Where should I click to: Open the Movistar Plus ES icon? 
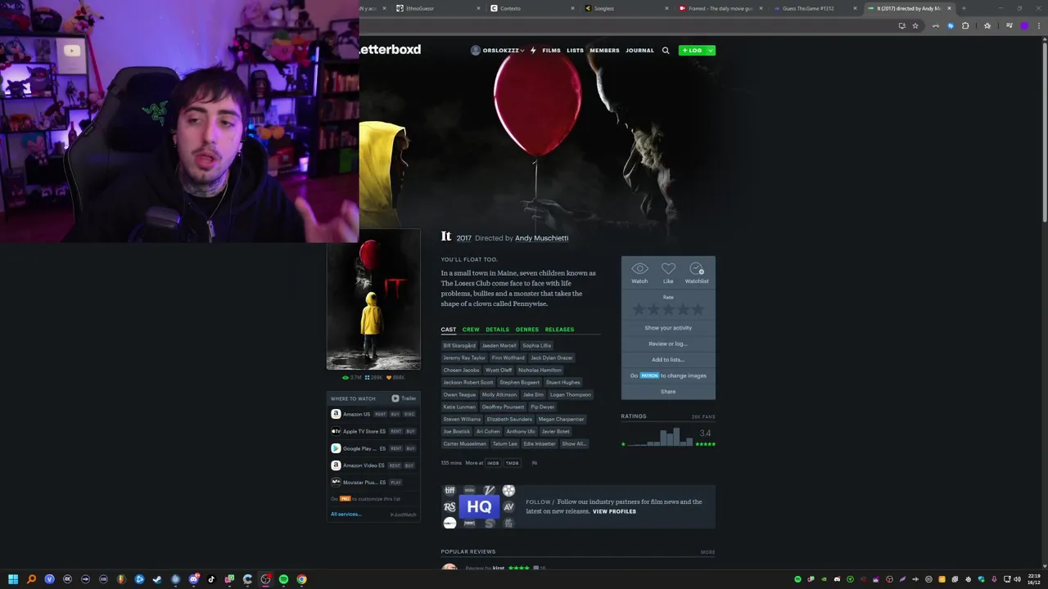coord(336,483)
